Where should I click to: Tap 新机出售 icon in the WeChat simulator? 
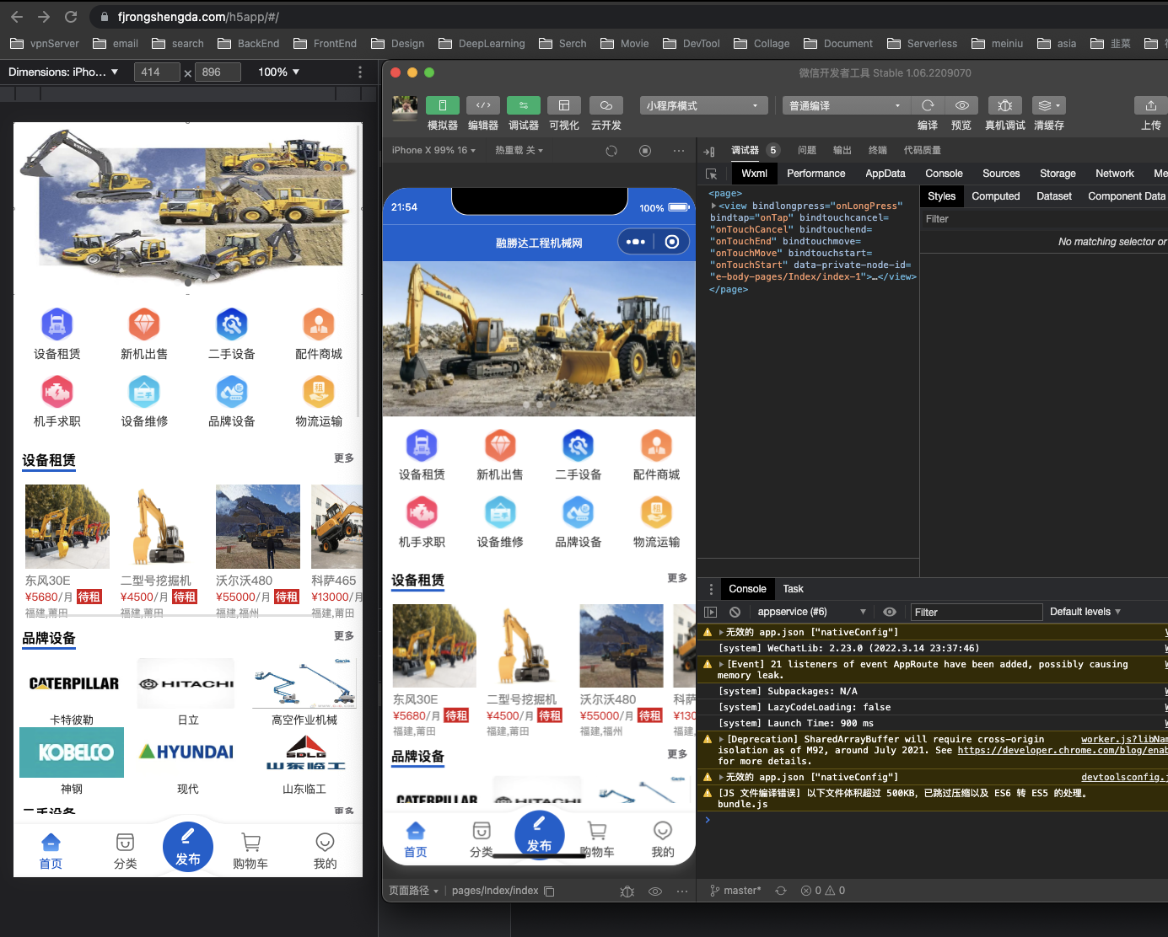click(500, 446)
